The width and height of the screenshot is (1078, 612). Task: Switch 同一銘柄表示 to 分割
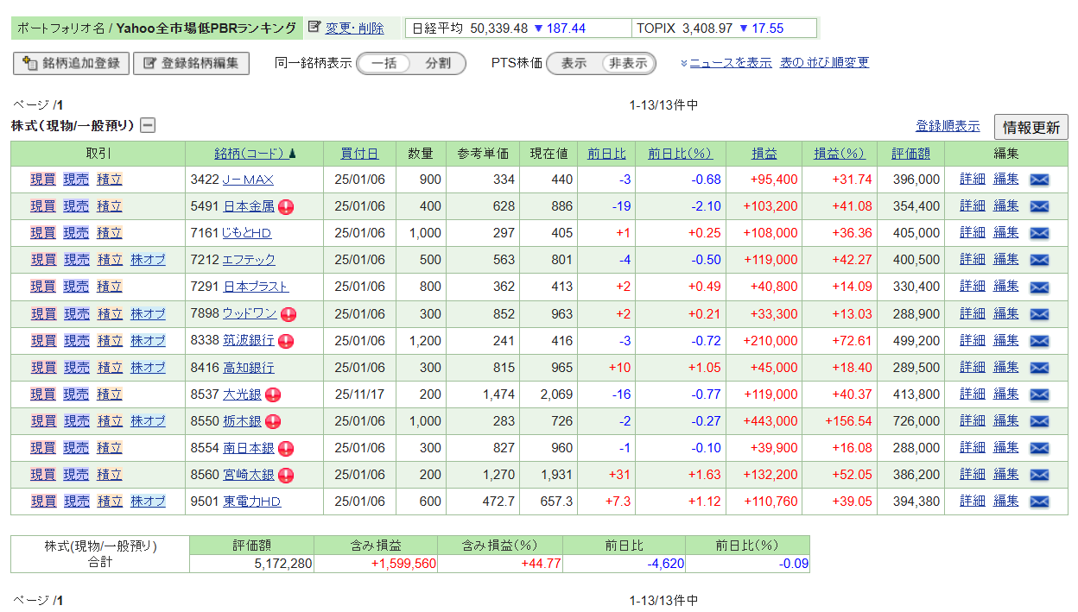(x=437, y=63)
